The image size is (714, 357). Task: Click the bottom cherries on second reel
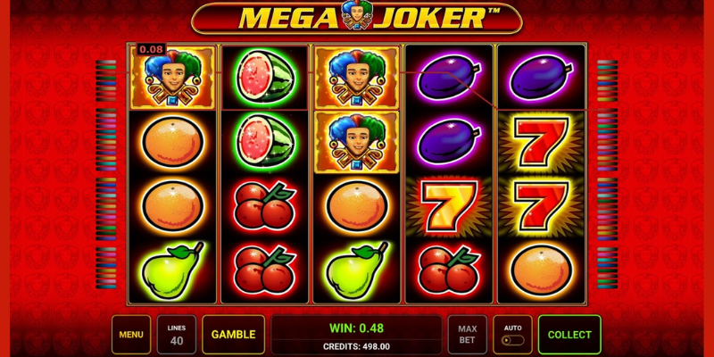[265, 270]
